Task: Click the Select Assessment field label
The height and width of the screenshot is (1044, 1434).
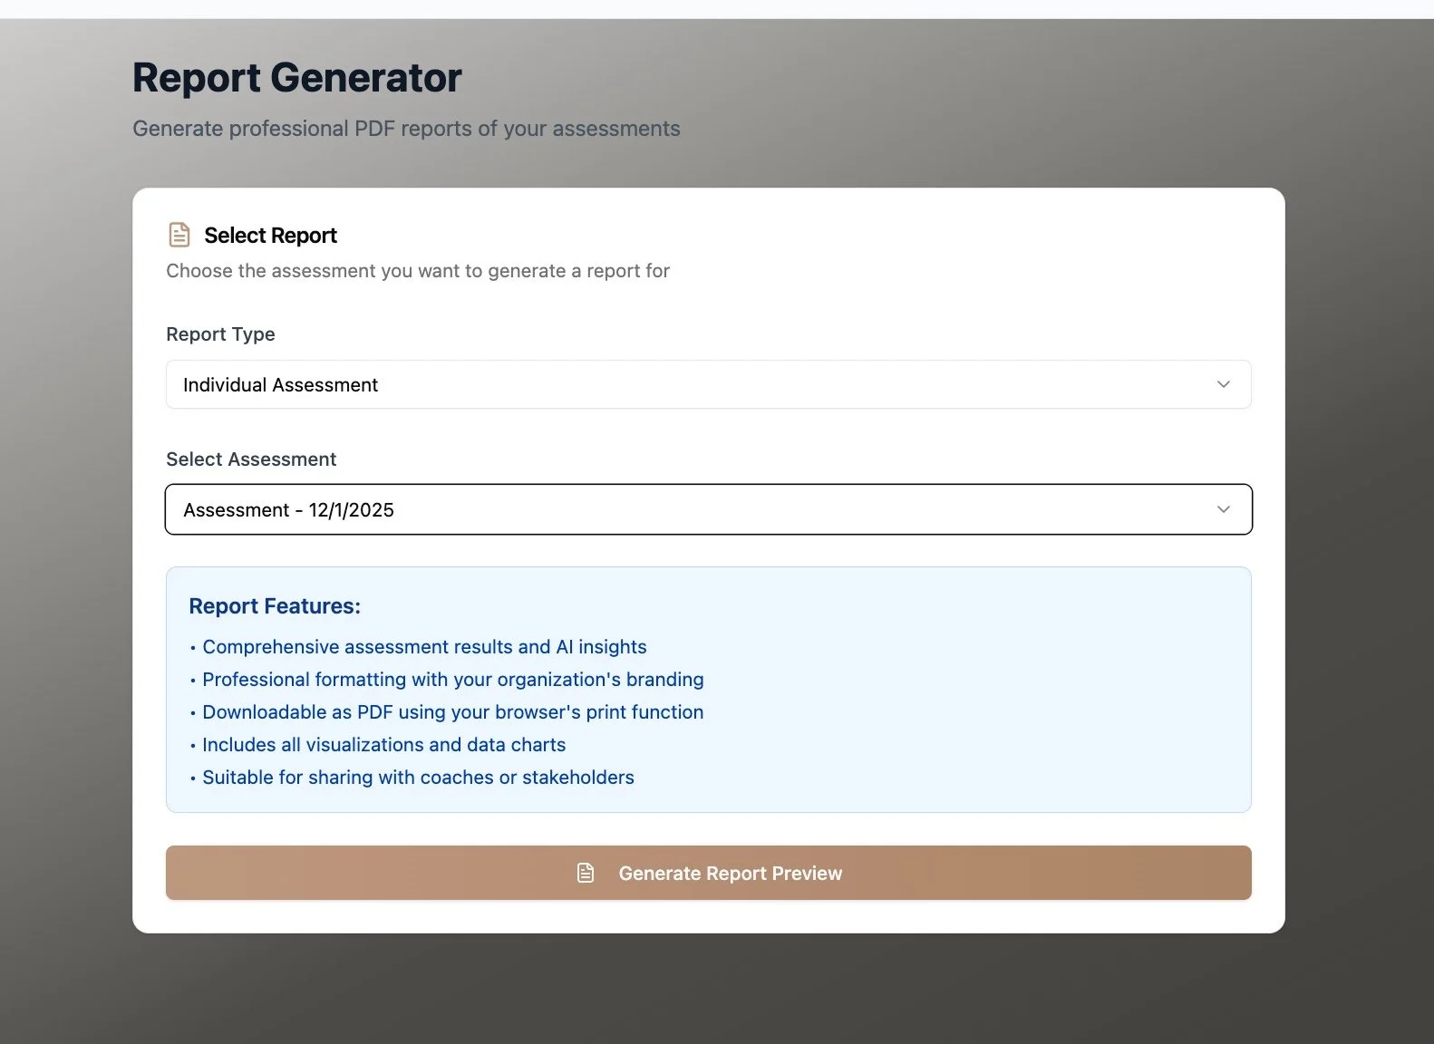Action: (x=251, y=459)
